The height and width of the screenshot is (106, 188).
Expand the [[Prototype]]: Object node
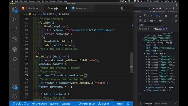[145, 90]
